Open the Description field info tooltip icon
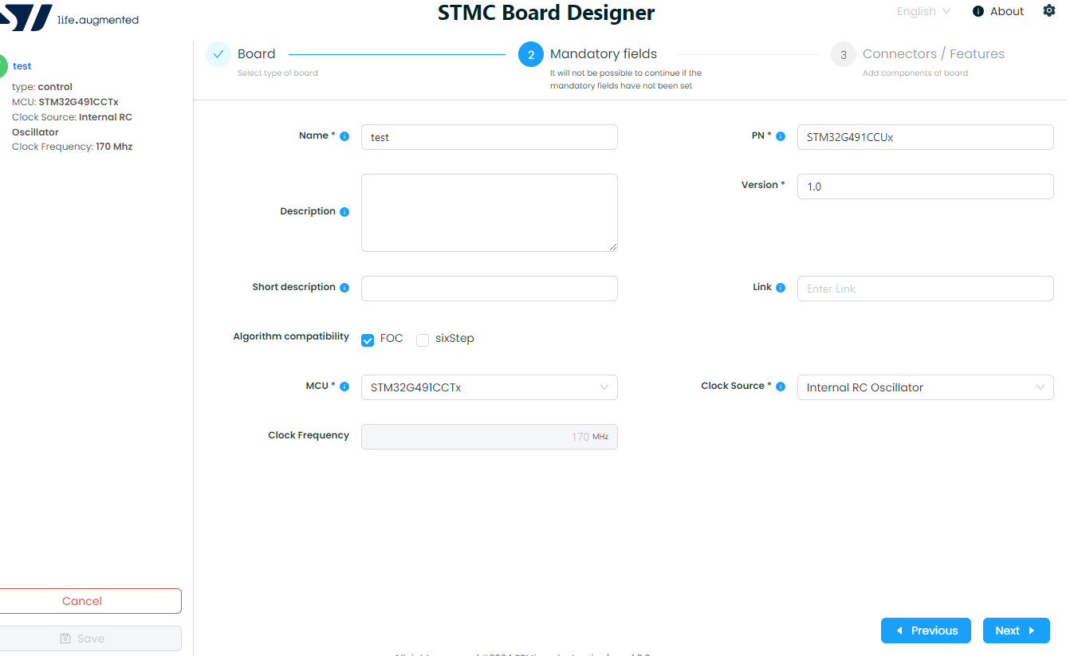 344,211
